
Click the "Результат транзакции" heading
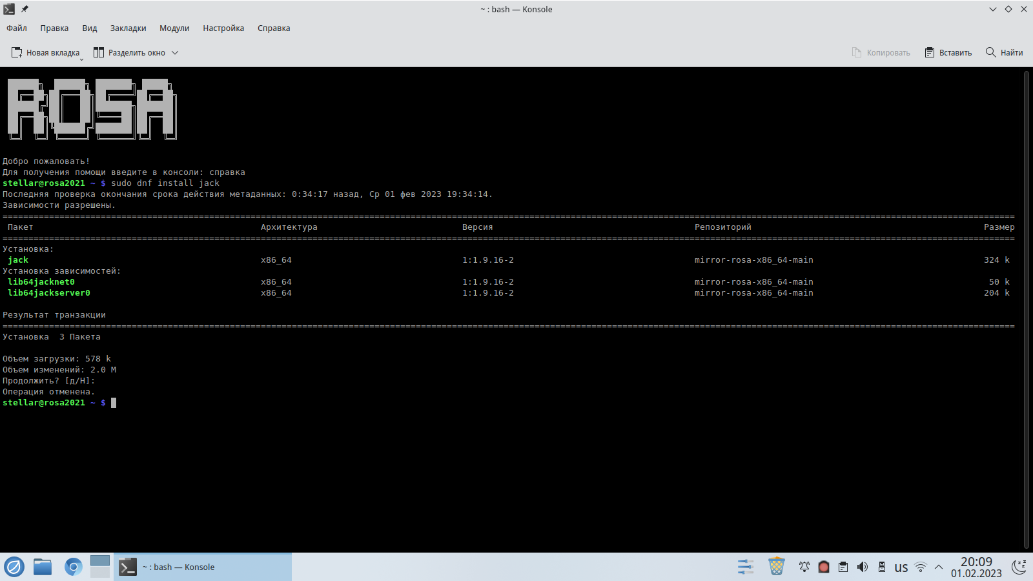coord(54,315)
